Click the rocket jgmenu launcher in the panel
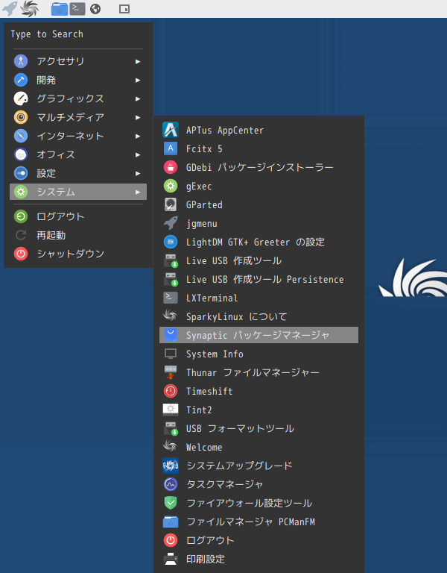This screenshot has height=573, width=447. (x=10, y=8)
